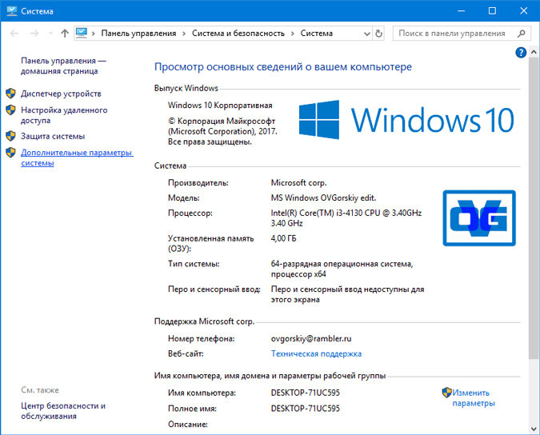Close the Система window
540x435 pixels.
(523, 11)
